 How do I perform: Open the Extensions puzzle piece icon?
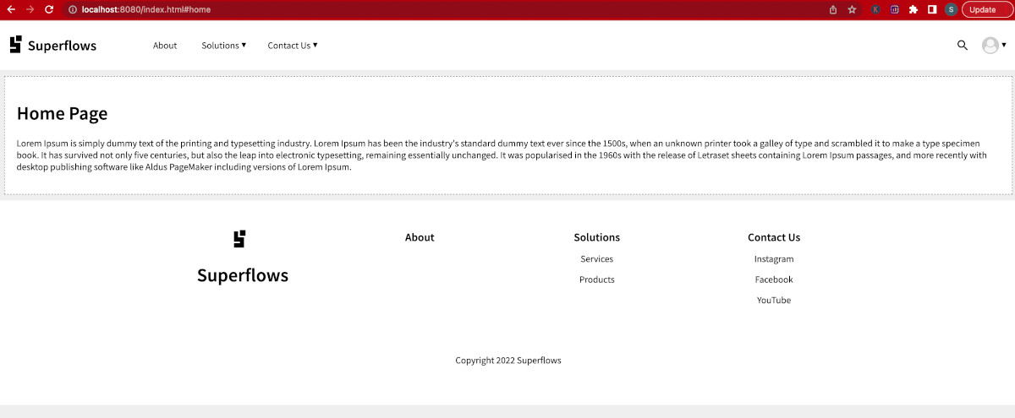(913, 9)
